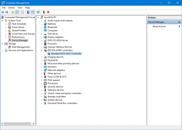Screen dimensions: 182x130
Task: Open the View menu
Action: click(x=20, y=8)
